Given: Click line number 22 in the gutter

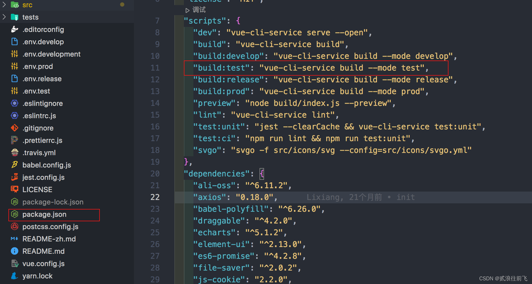Looking at the screenshot, I should click(x=155, y=197).
